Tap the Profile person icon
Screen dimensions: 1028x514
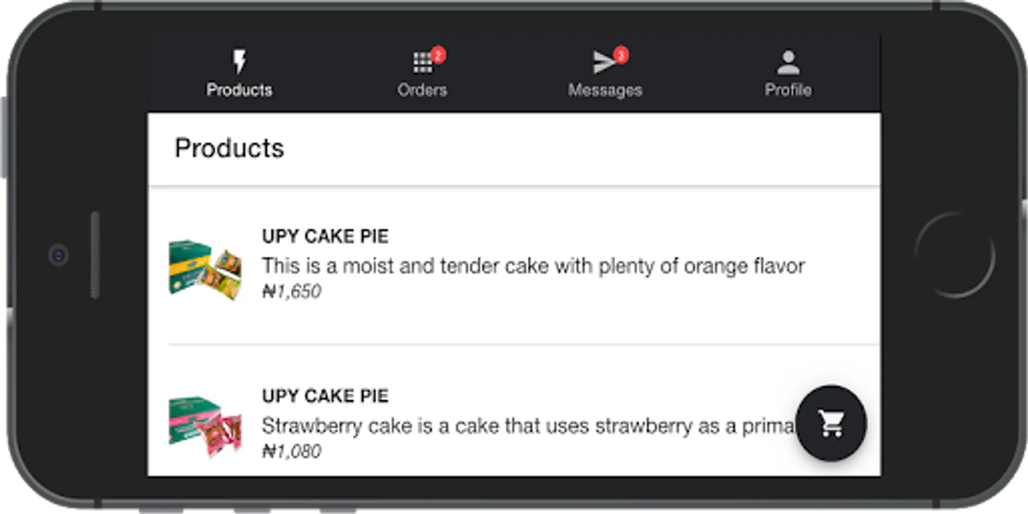pyautogui.click(x=788, y=62)
